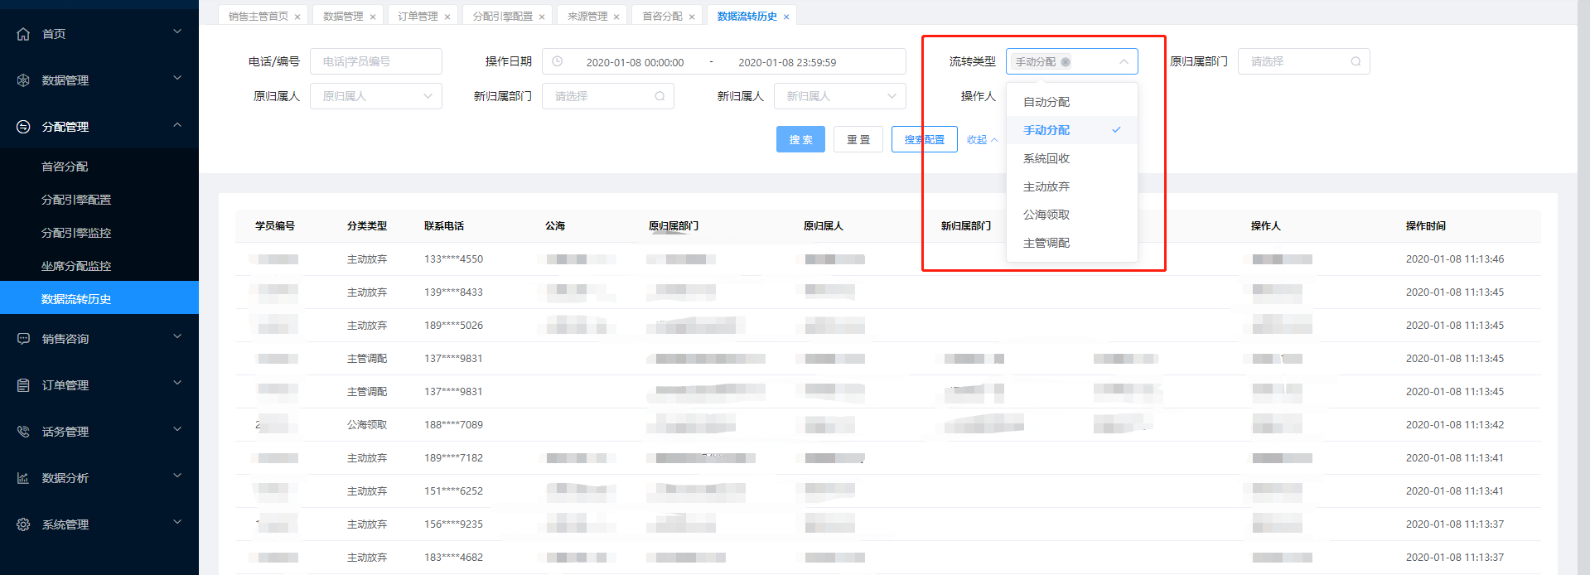Click the 分配管理 sidebar icon
This screenshot has height=575, width=1590.
(23, 127)
